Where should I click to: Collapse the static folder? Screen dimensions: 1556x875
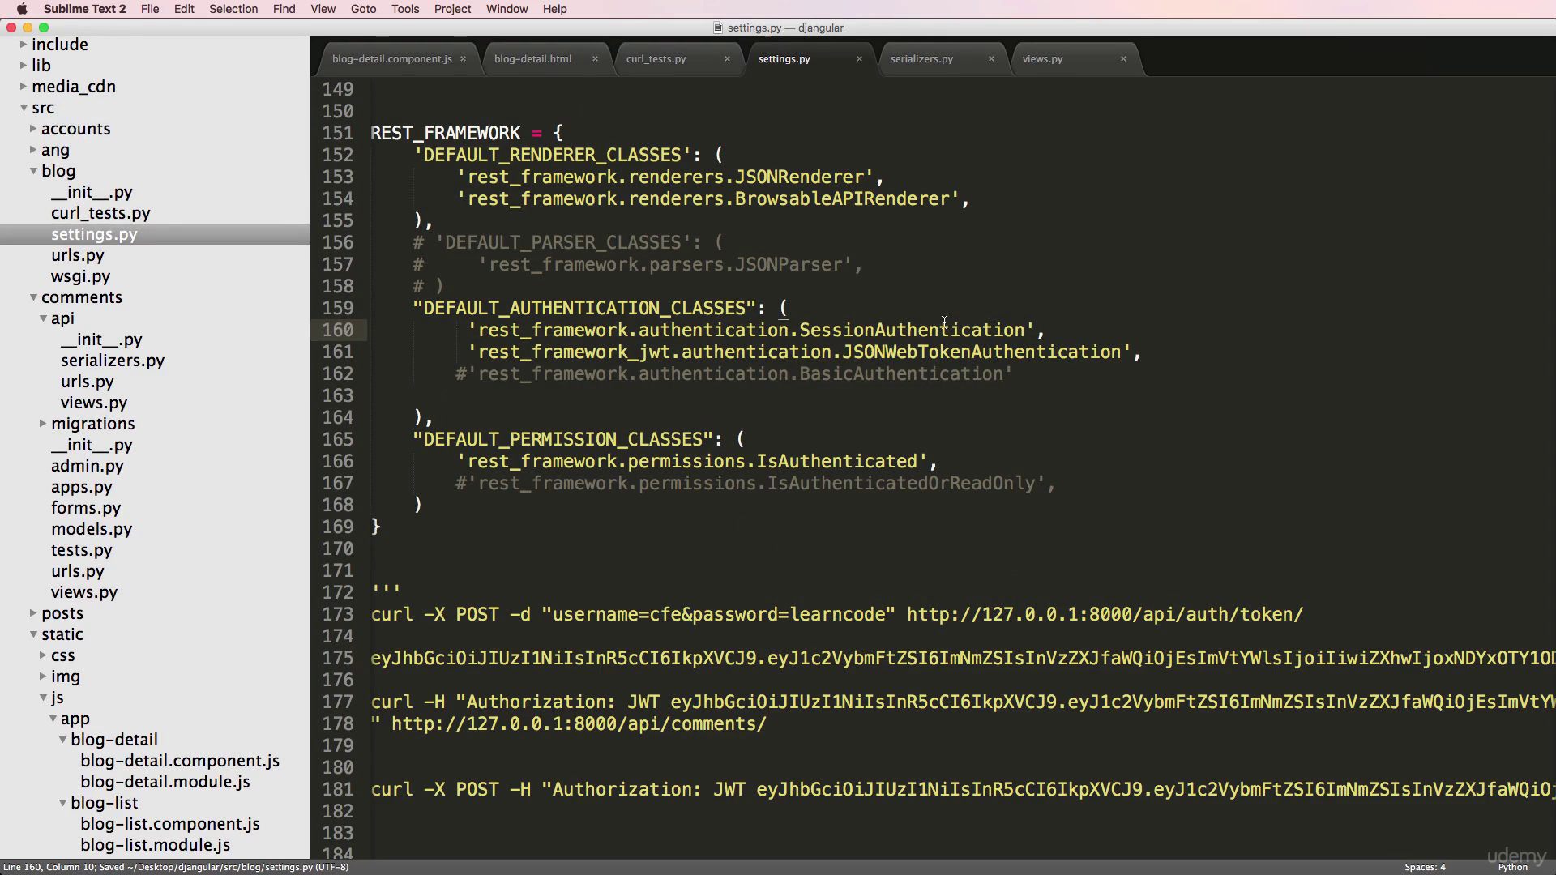tap(34, 634)
